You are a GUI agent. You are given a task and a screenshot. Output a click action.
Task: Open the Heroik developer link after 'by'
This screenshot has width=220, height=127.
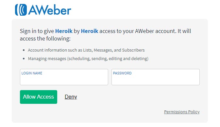click(90, 31)
